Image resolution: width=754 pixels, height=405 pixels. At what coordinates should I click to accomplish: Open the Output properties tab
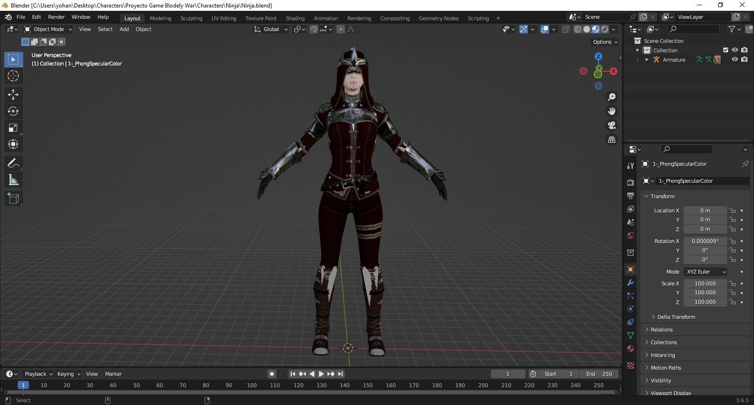click(631, 195)
